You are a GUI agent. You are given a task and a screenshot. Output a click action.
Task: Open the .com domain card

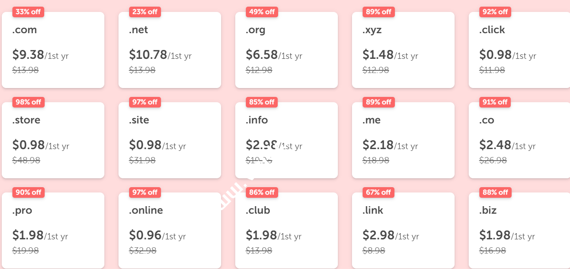[53, 50]
